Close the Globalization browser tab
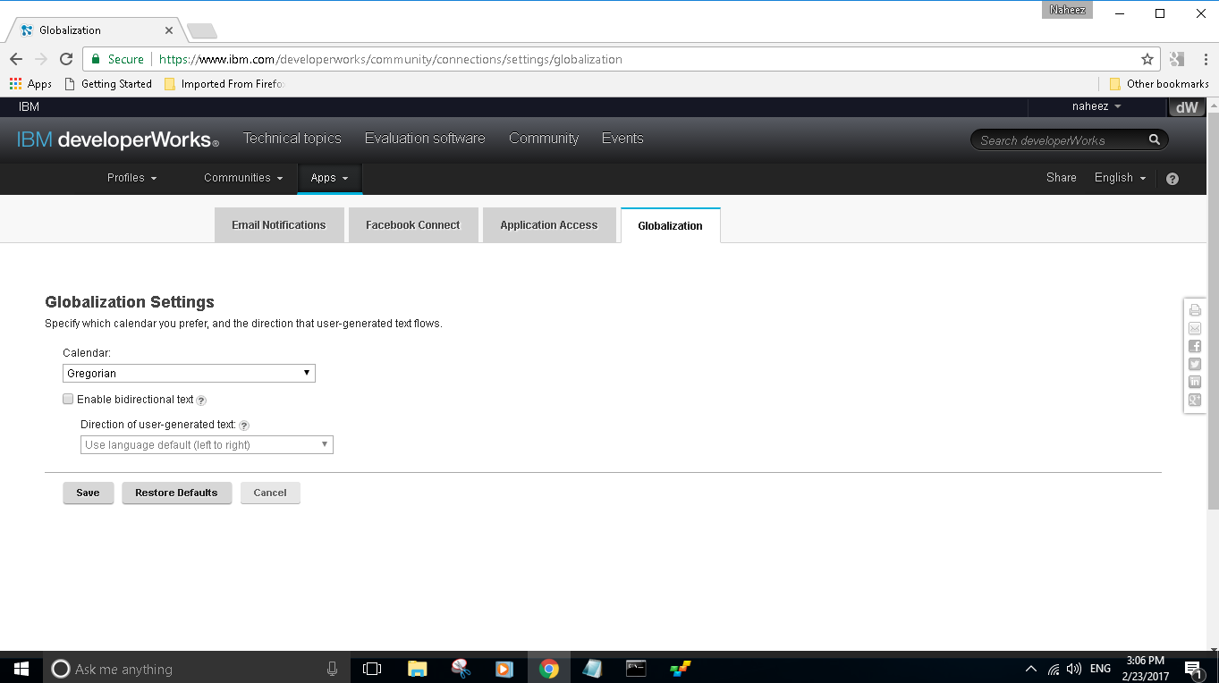This screenshot has height=683, width=1219. 169,30
